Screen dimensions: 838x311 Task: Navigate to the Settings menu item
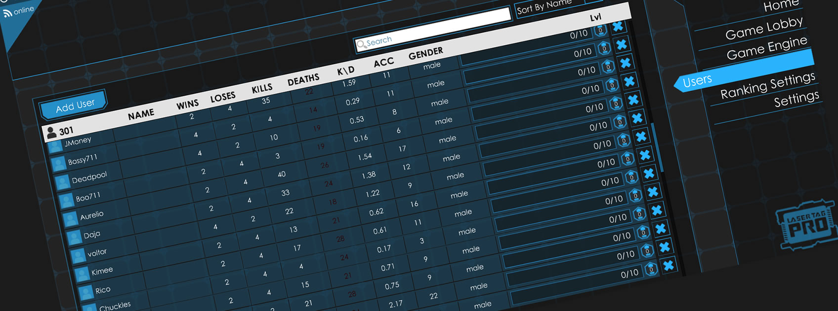point(796,99)
